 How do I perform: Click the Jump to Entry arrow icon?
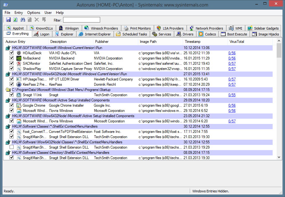(44, 20)
